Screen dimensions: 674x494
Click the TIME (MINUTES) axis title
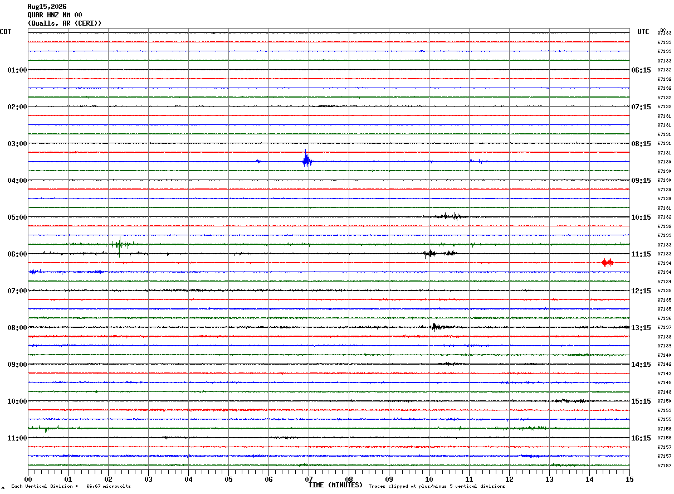tap(335, 485)
